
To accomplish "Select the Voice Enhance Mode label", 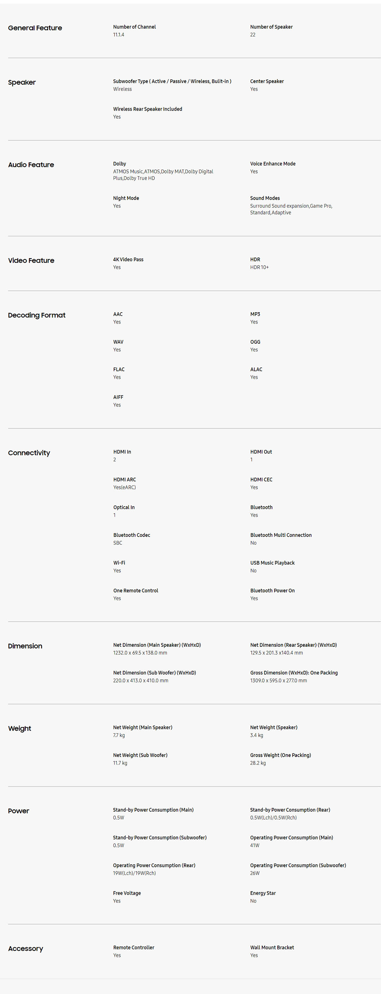I will tap(273, 164).
